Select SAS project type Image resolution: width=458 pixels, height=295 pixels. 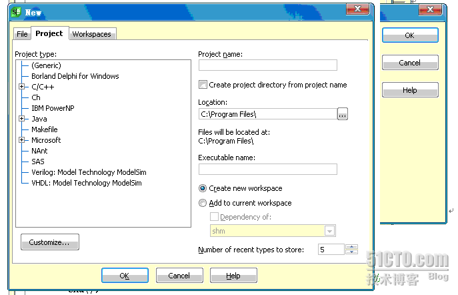pos(38,162)
